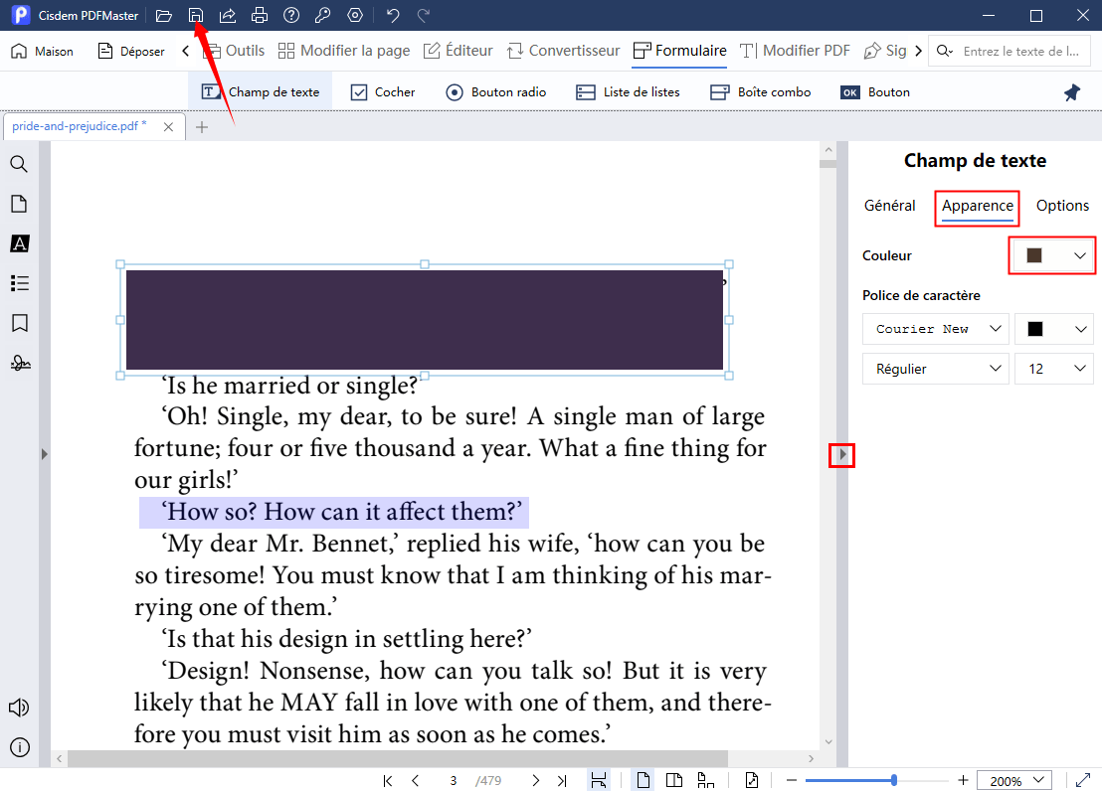Click the Share icon in title bar
1102x791 pixels.
tap(227, 16)
